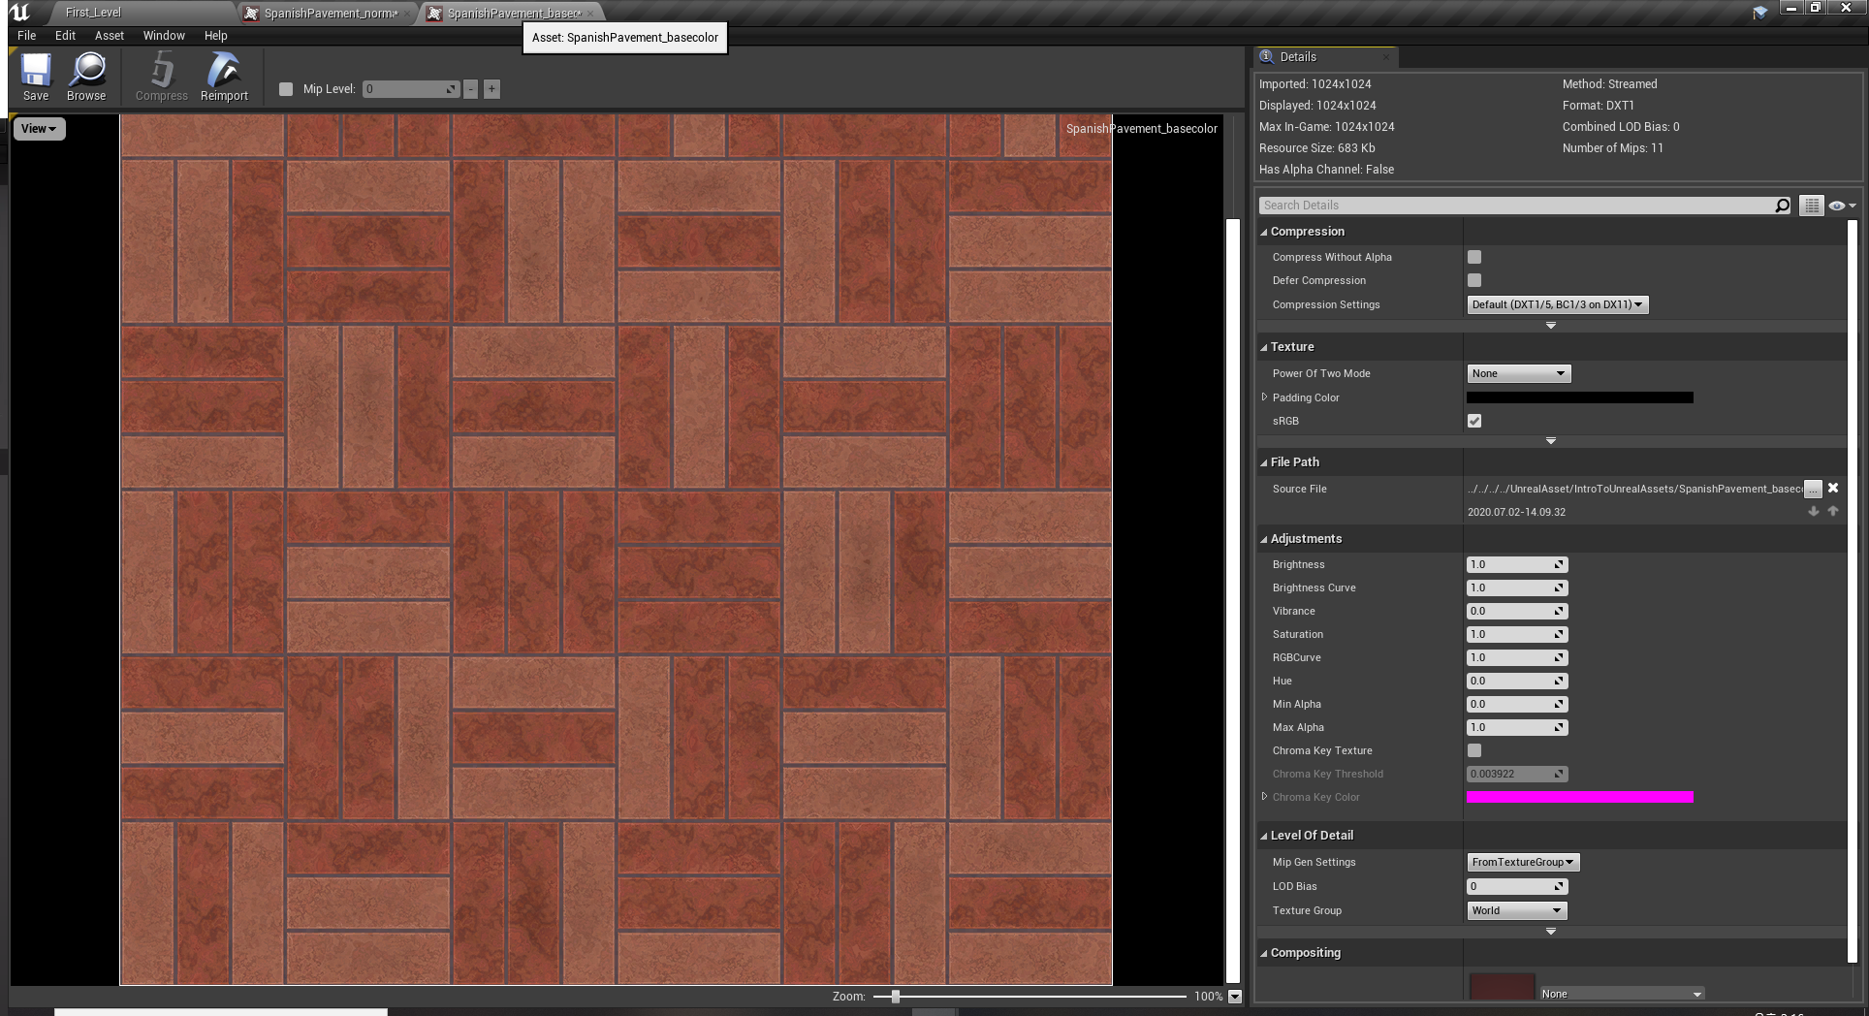Show advanced Texture options arrow
The image size is (1869, 1016).
pyautogui.click(x=1551, y=441)
